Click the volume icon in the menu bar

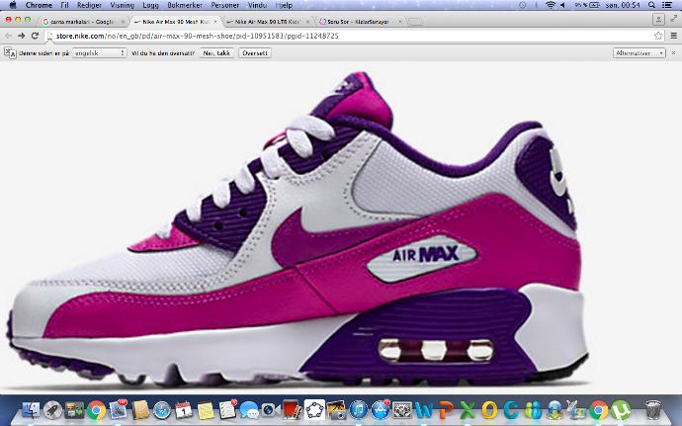point(562,5)
